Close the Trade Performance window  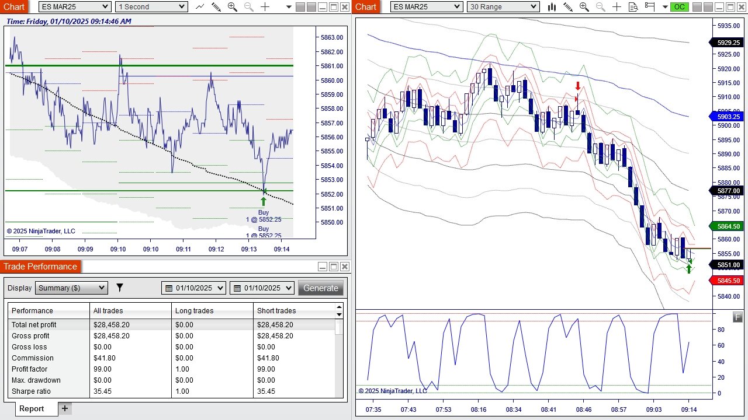pos(345,267)
